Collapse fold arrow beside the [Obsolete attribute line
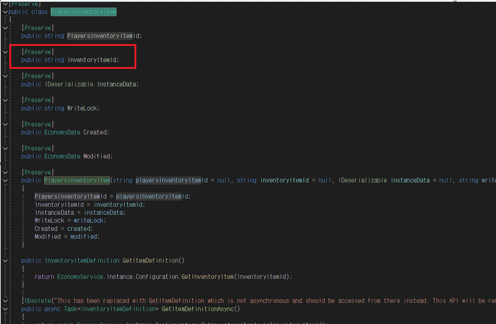This screenshot has width=496, height=324. [5, 301]
